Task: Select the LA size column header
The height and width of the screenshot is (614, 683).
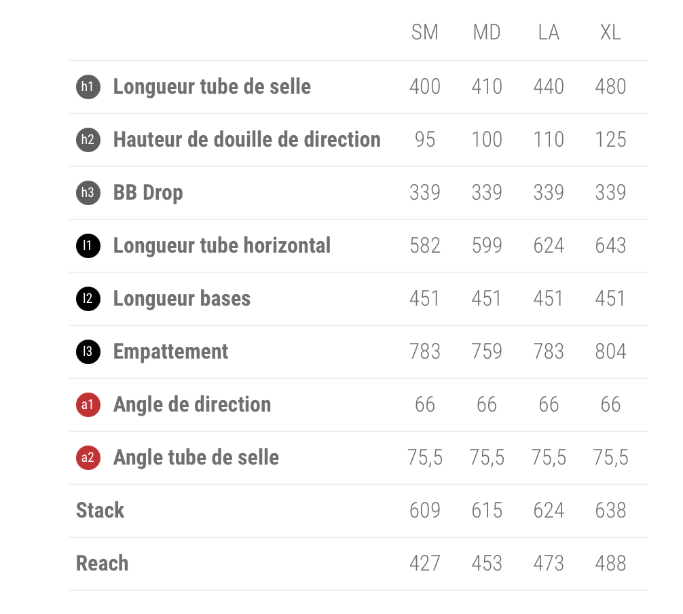Action: (549, 33)
